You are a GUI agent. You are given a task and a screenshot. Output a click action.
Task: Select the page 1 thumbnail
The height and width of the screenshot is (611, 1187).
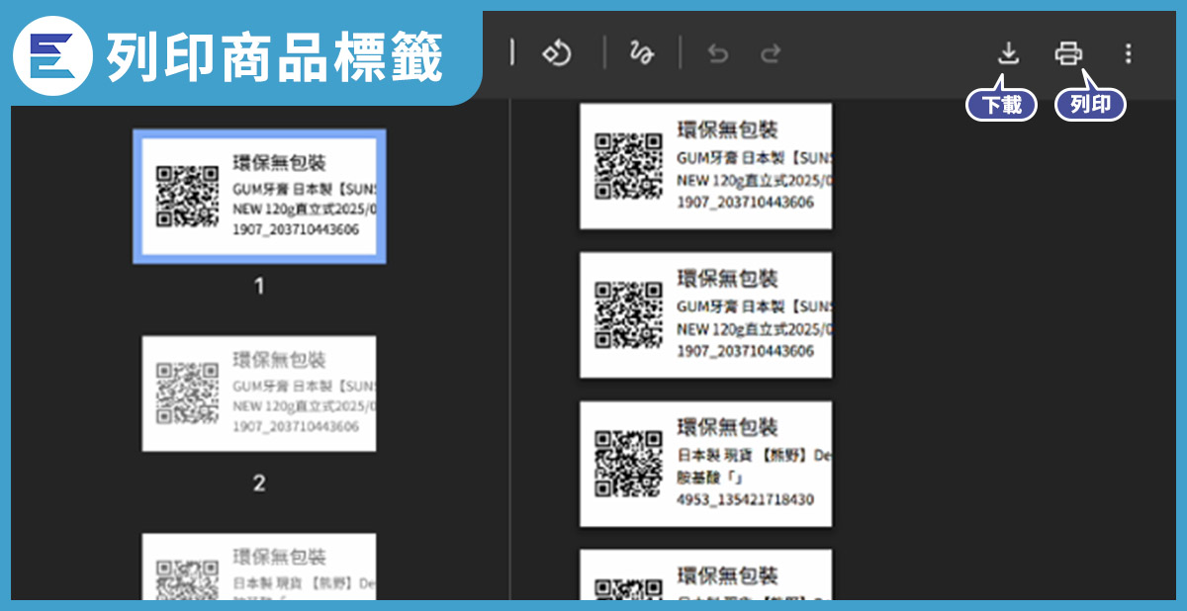click(x=259, y=196)
